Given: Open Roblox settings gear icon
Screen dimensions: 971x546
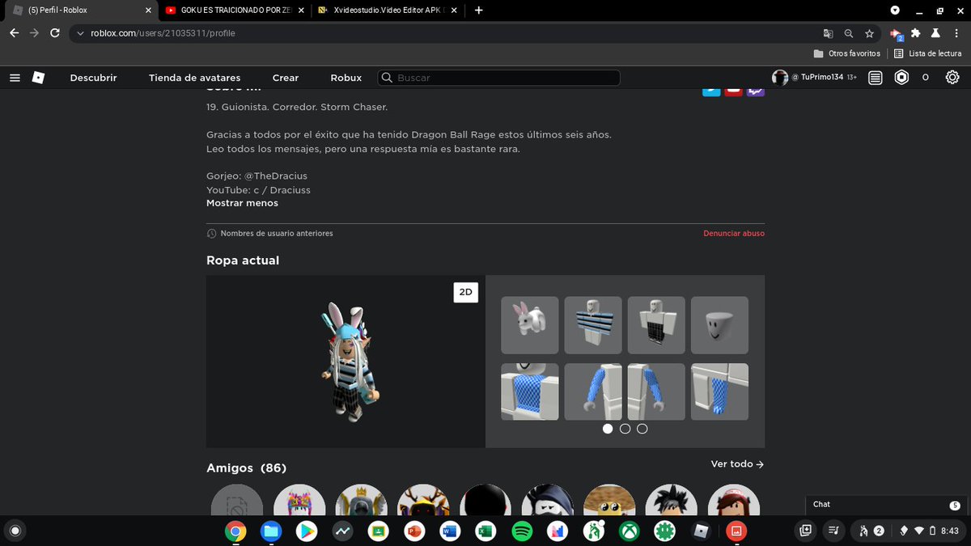Looking at the screenshot, I should click(x=952, y=78).
